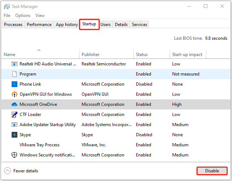Viewport: 232px width, 181px height.
Task: Select Windows Security notification entry name
Action: click(x=47, y=155)
